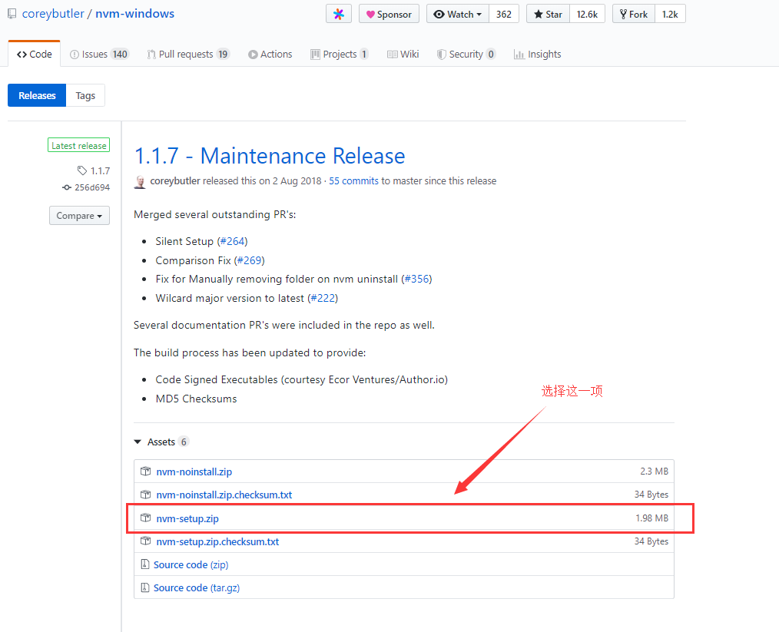Open the coreybutler owner link
Image resolution: width=779 pixels, height=632 pixels.
pyautogui.click(x=53, y=13)
